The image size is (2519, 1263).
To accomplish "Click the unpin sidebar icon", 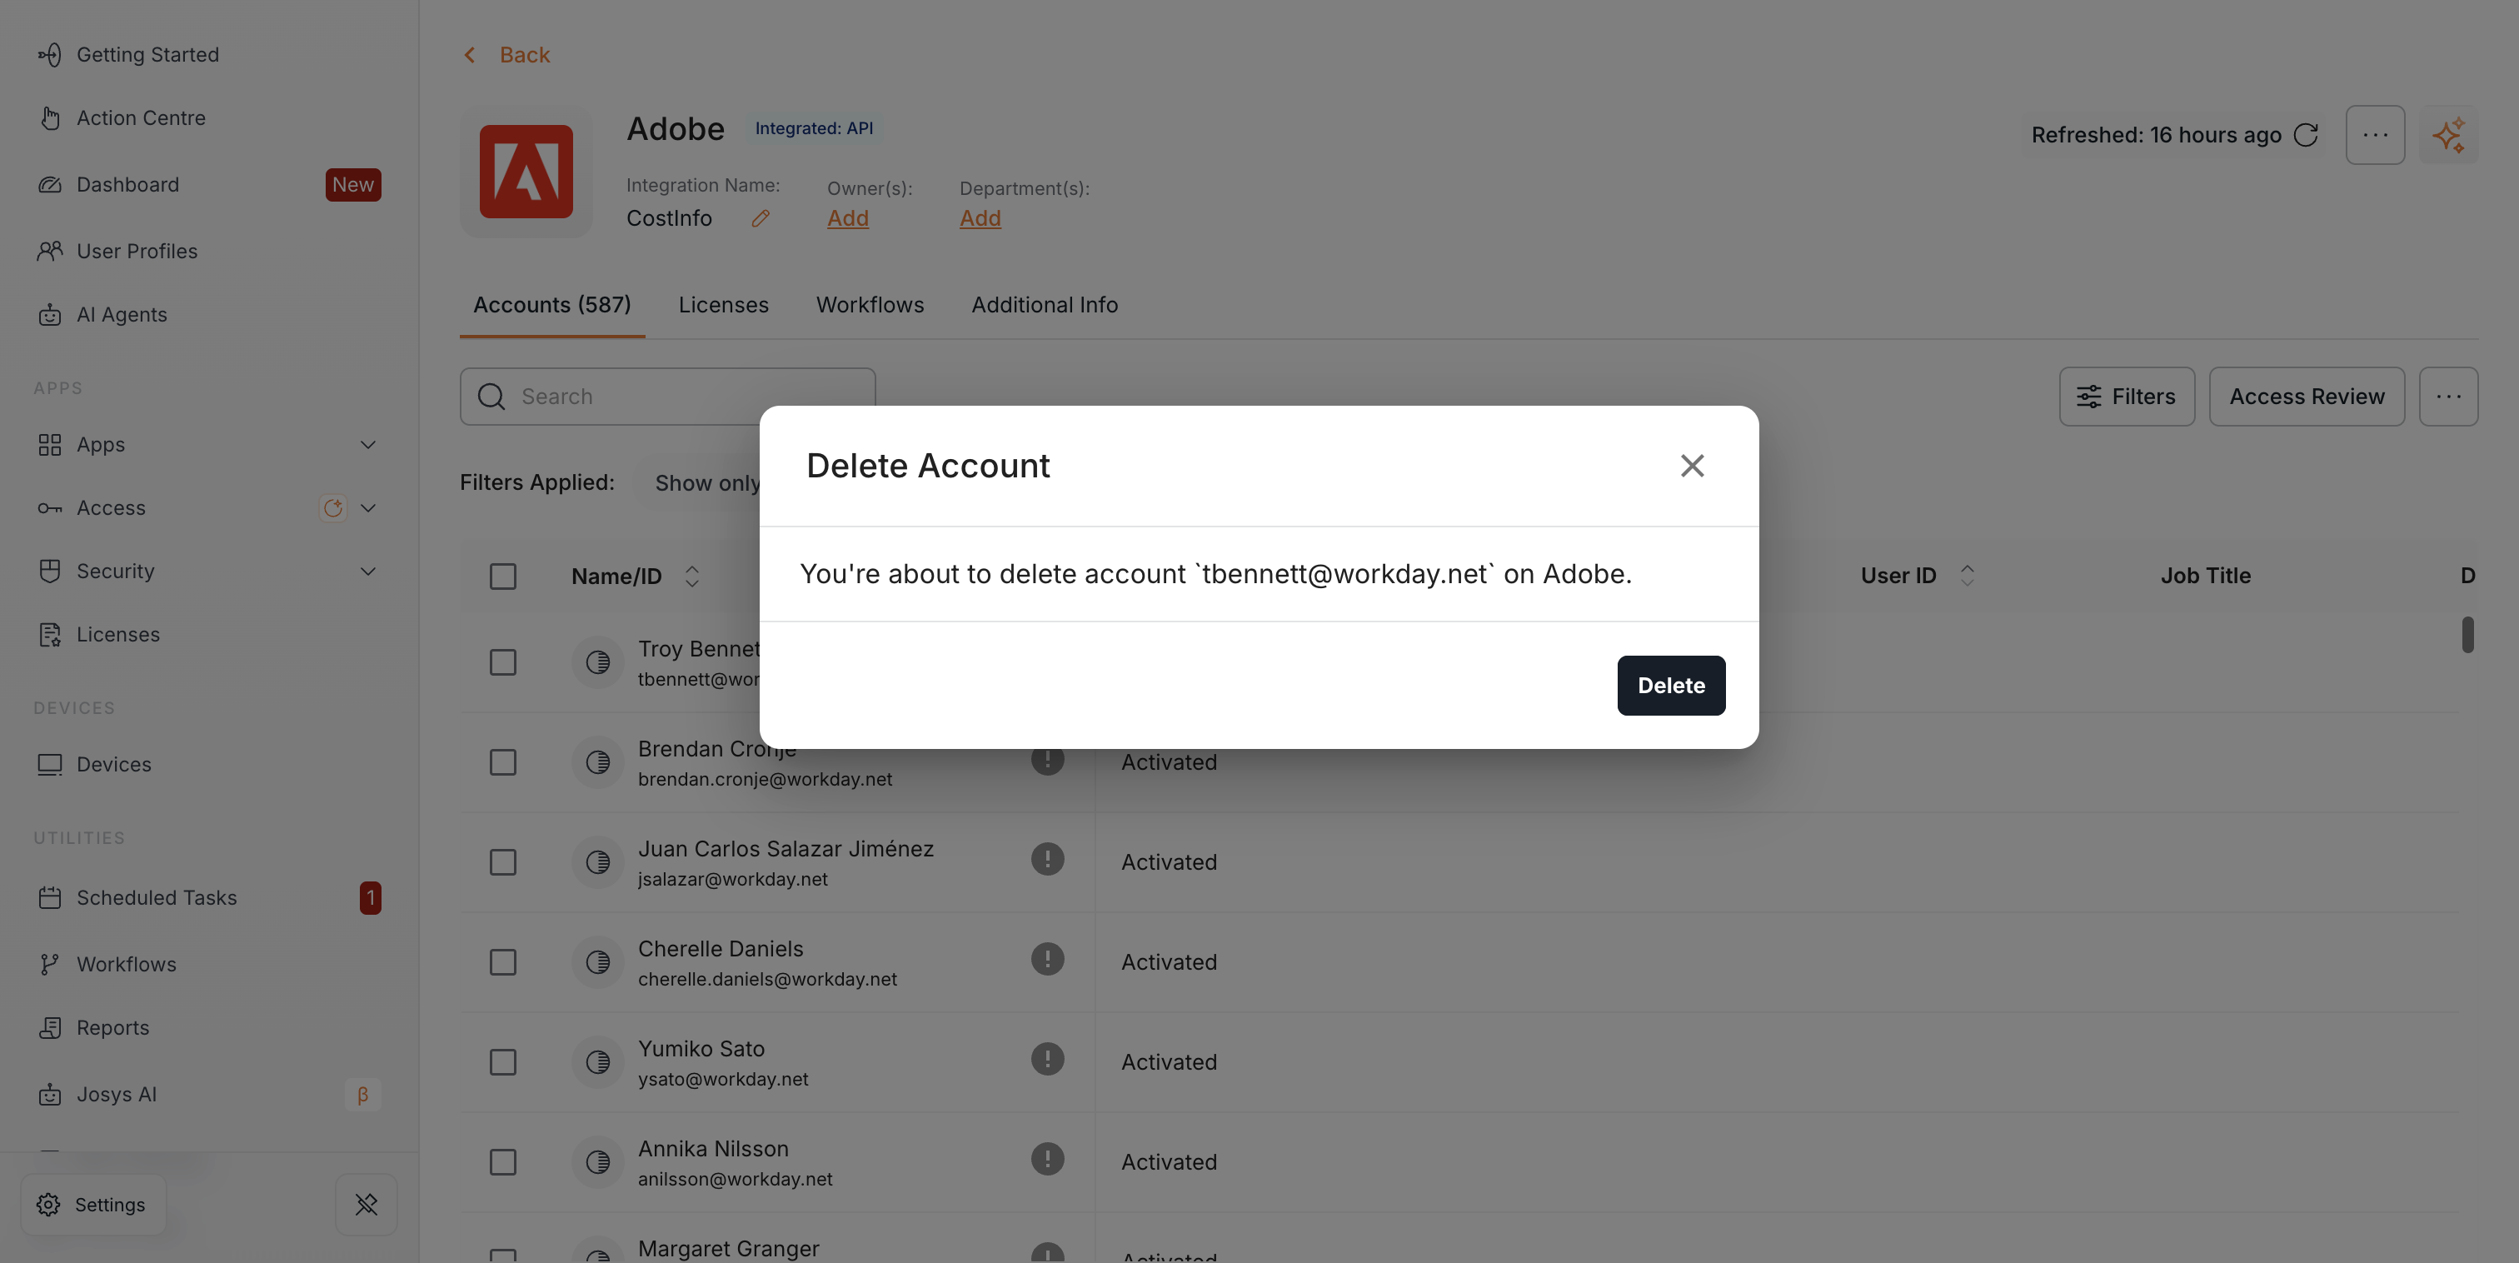I will click(x=367, y=1206).
